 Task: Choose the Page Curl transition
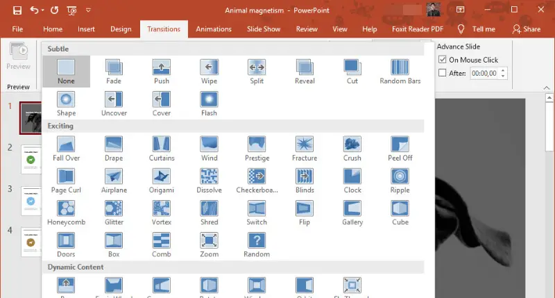[66, 181]
